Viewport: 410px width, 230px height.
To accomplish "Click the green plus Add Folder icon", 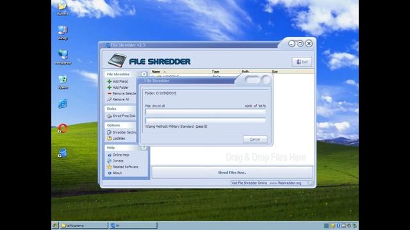I will coord(110,88).
